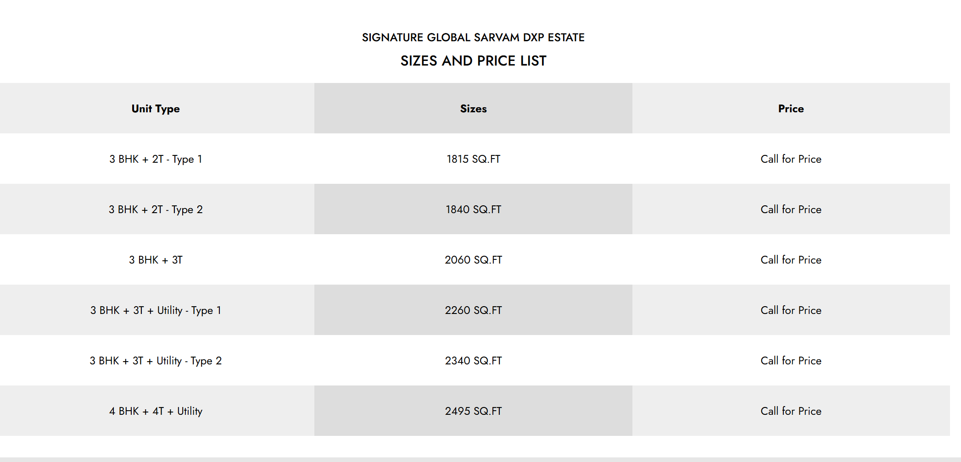Select the 3 BHK + 2T - Type 1 cell
Screen dimensions: 961x462
(156, 159)
